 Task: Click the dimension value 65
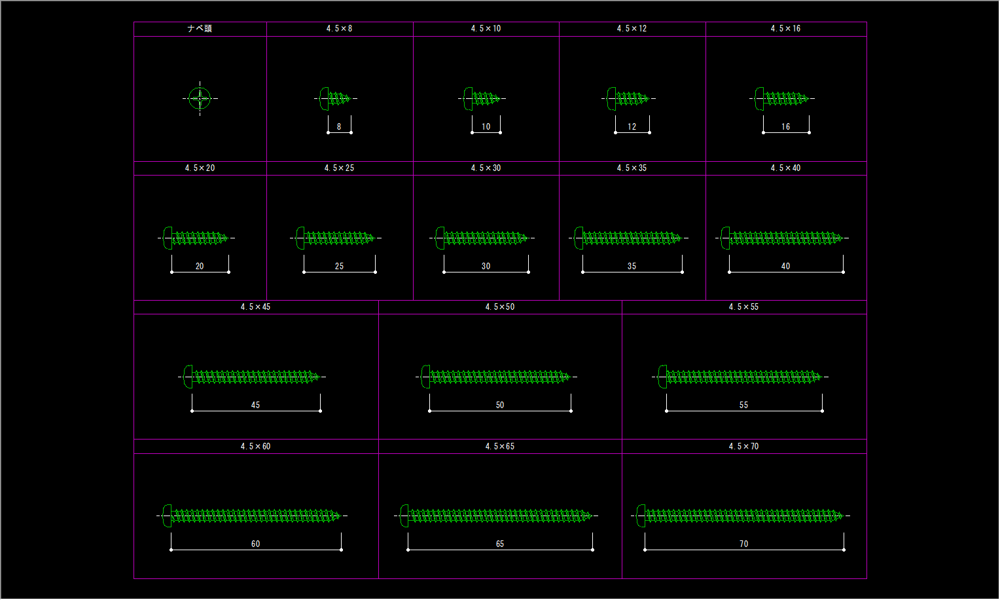click(500, 544)
